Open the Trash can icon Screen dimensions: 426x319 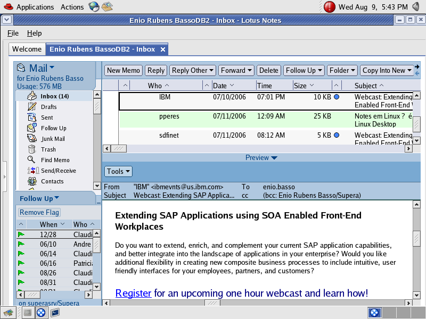(x=32, y=149)
